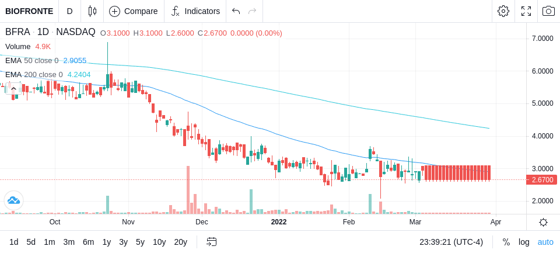Image resolution: width=560 pixels, height=253 pixels.
Task: Click the Volume value 4.9K
Action: pos(43,47)
